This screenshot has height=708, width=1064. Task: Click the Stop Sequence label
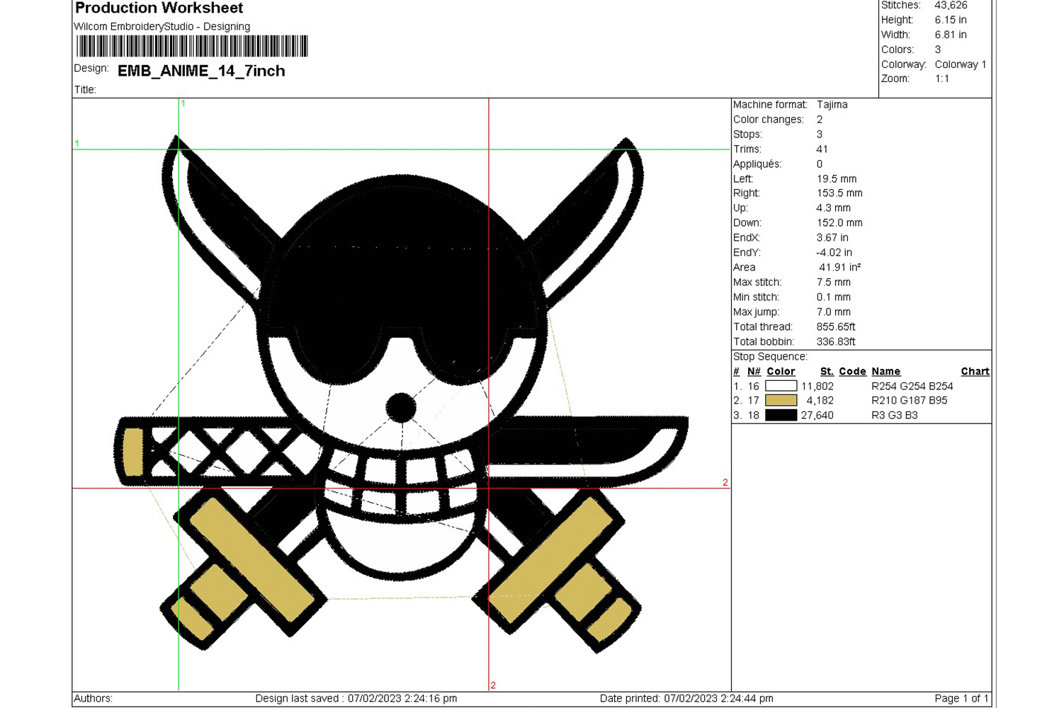pos(770,356)
